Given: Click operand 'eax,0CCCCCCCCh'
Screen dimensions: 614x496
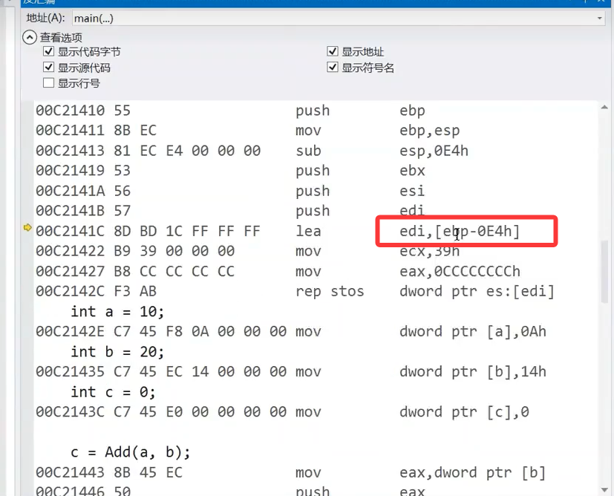Looking at the screenshot, I should (460, 272).
